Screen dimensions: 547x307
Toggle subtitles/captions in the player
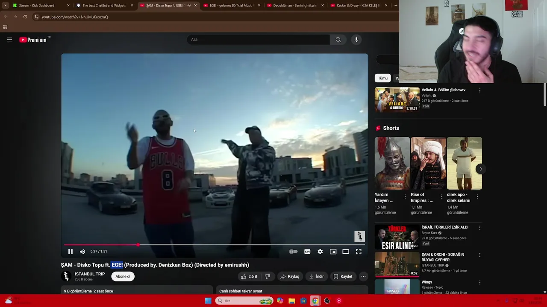[307, 252]
